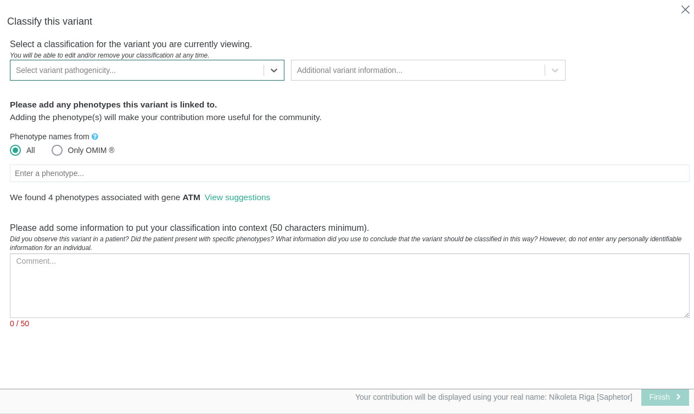Click the red 0 / 50 character counter
This screenshot has height=414, width=694.
click(x=19, y=324)
